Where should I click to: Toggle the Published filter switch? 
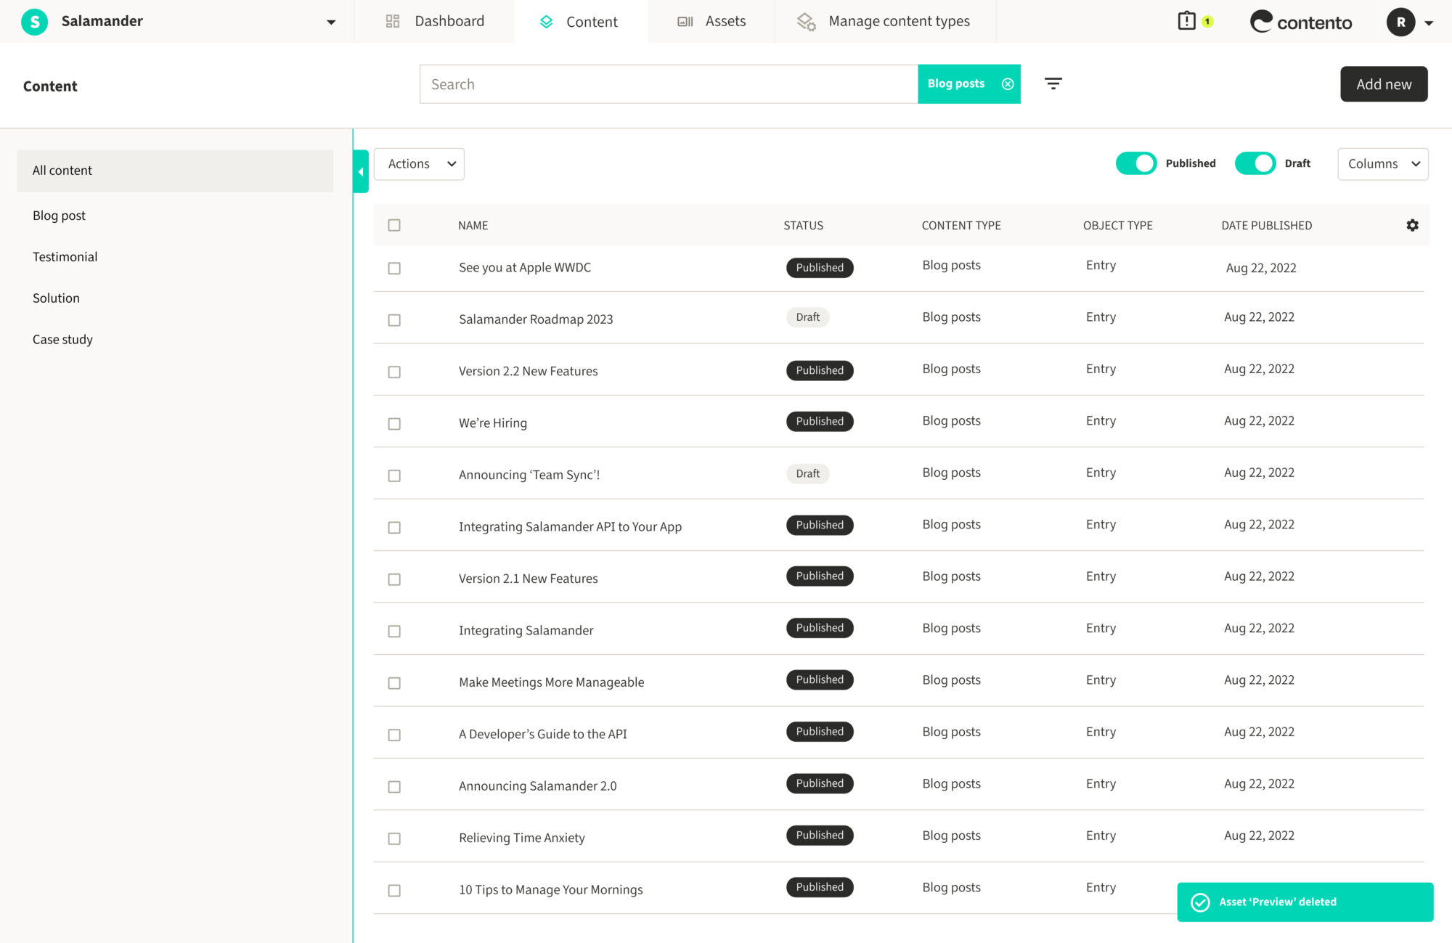point(1135,163)
